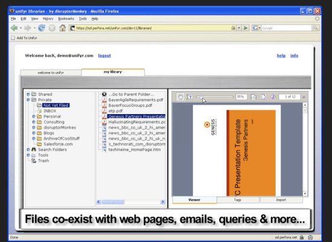Open the Help menu
The width and height of the screenshot is (332, 242).
pyautogui.click(x=95, y=19)
